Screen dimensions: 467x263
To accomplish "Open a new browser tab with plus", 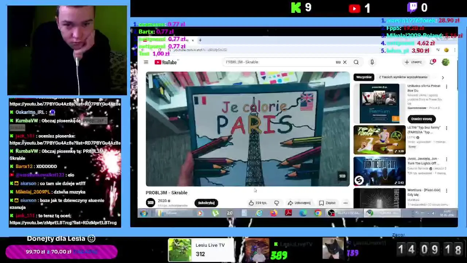I will pos(200,40).
